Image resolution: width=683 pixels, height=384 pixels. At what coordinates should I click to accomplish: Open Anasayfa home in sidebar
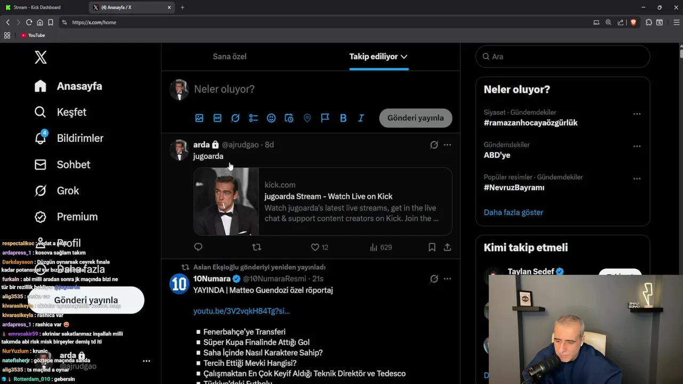68,86
